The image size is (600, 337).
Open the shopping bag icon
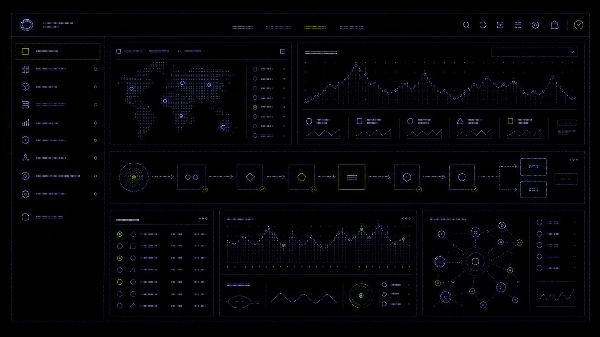coord(555,24)
